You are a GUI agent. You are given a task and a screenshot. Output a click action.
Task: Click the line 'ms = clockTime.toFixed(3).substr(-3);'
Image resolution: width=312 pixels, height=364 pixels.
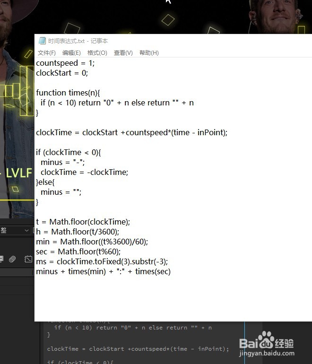tap(102, 262)
